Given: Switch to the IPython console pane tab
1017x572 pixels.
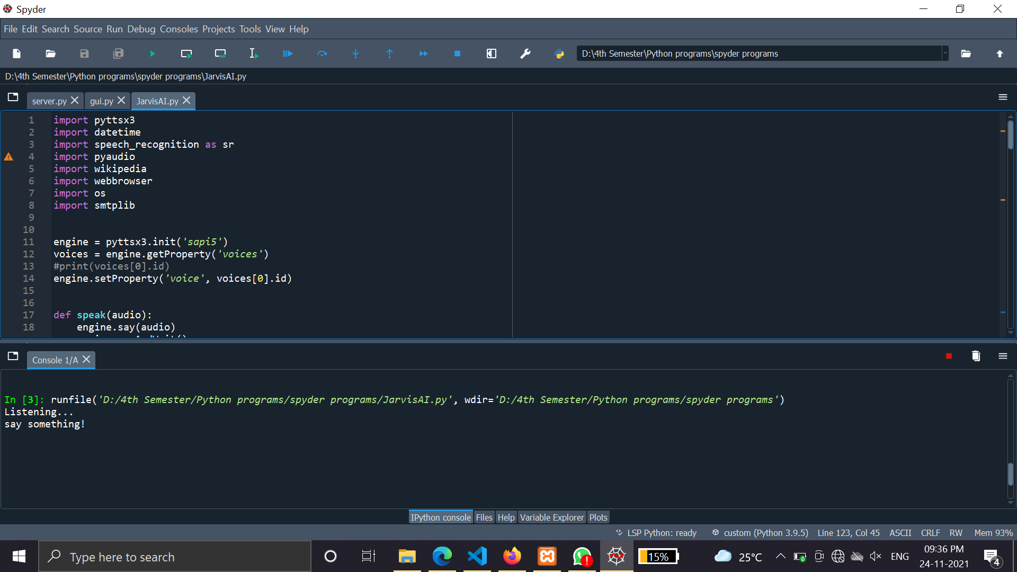Looking at the screenshot, I should point(441,517).
